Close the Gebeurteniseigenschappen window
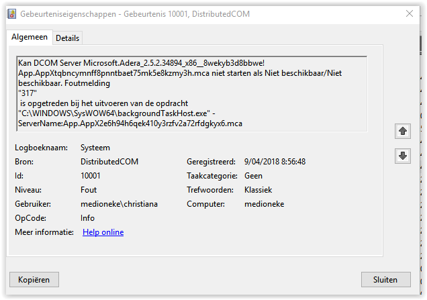Screen dimensions: 427x300 409,13
